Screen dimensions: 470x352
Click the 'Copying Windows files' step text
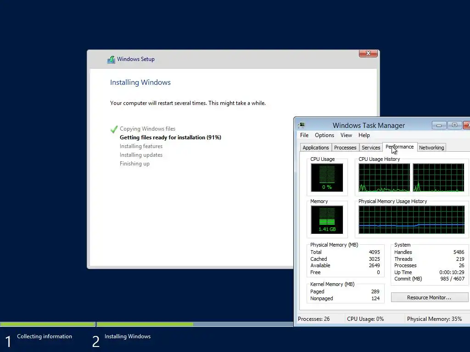coord(147,129)
